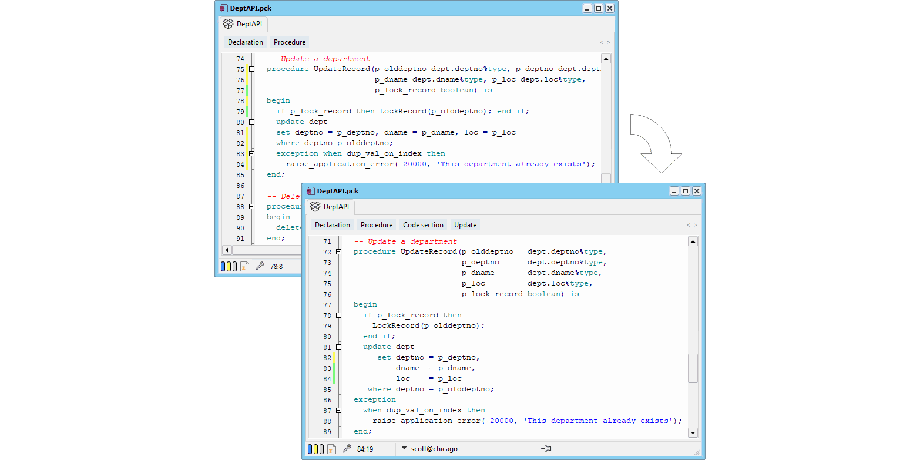Select the DeptAPI tab in back window
Image resolution: width=920 pixels, height=460 pixels.
pyautogui.click(x=244, y=24)
